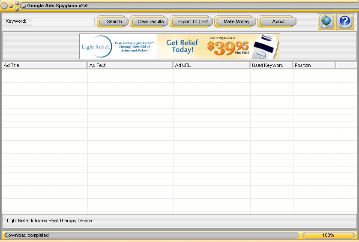Click the globe icon button
Viewport: 359px width, 242px height.
tap(326, 21)
